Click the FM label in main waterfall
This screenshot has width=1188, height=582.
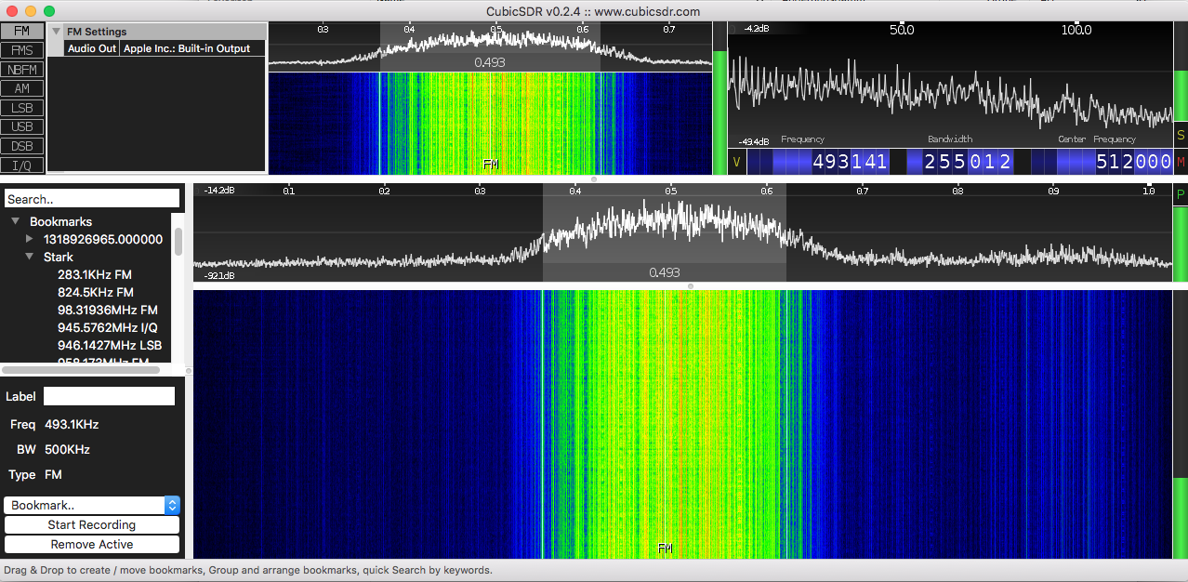665,549
